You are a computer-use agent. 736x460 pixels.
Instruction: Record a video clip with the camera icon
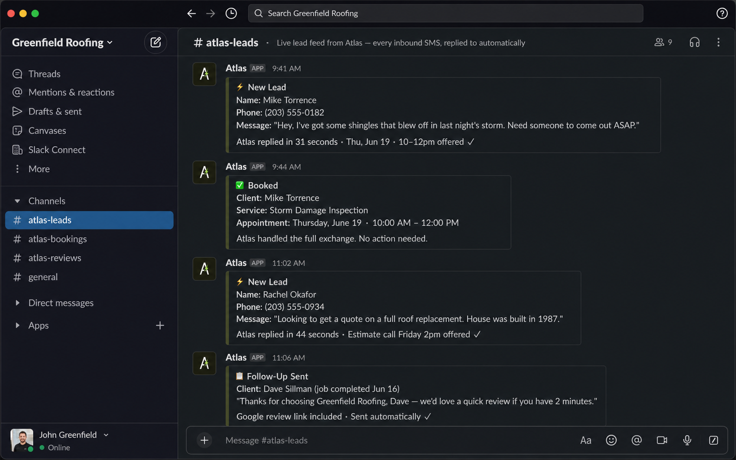point(662,440)
